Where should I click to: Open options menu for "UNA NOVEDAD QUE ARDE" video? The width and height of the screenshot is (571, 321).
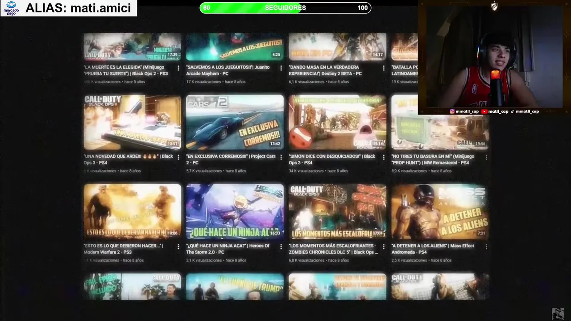[x=178, y=157]
